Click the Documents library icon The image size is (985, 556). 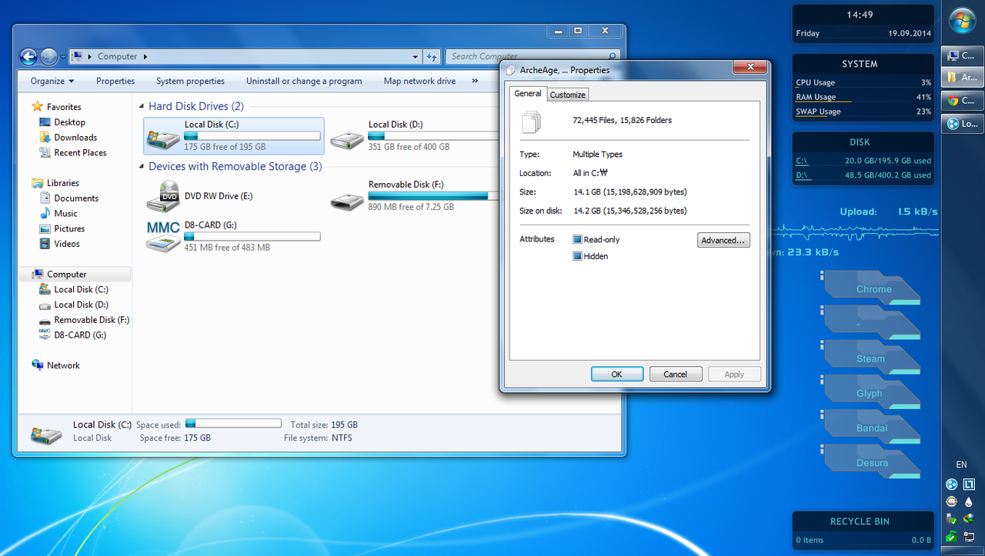coord(45,198)
